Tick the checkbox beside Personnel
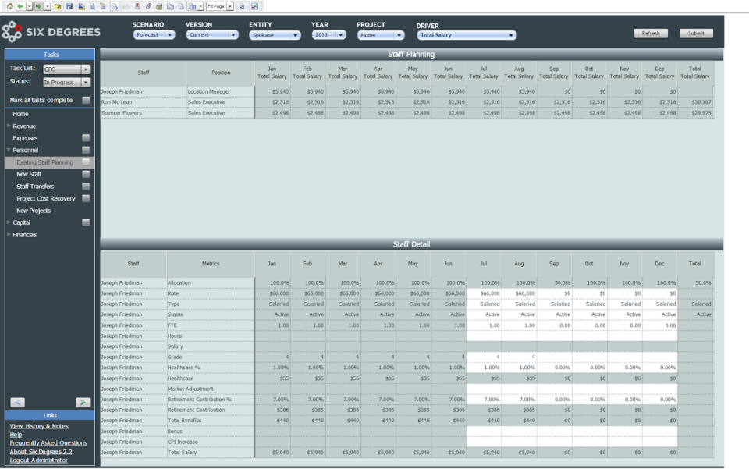 click(x=86, y=150)
